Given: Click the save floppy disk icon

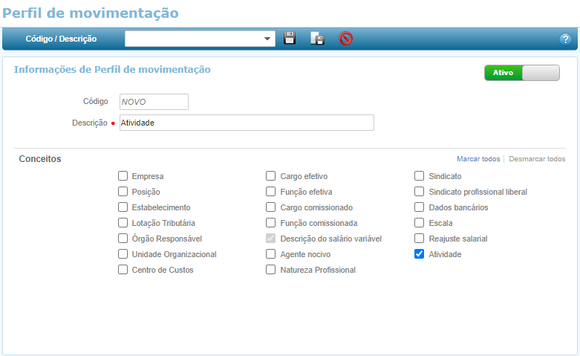Looking at the screenshot, I should pos(290,39).
